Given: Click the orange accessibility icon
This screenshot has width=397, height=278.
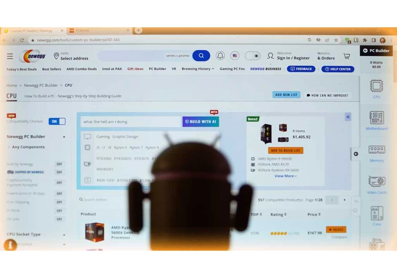Looking at the screenshot, I should (10, 245).
